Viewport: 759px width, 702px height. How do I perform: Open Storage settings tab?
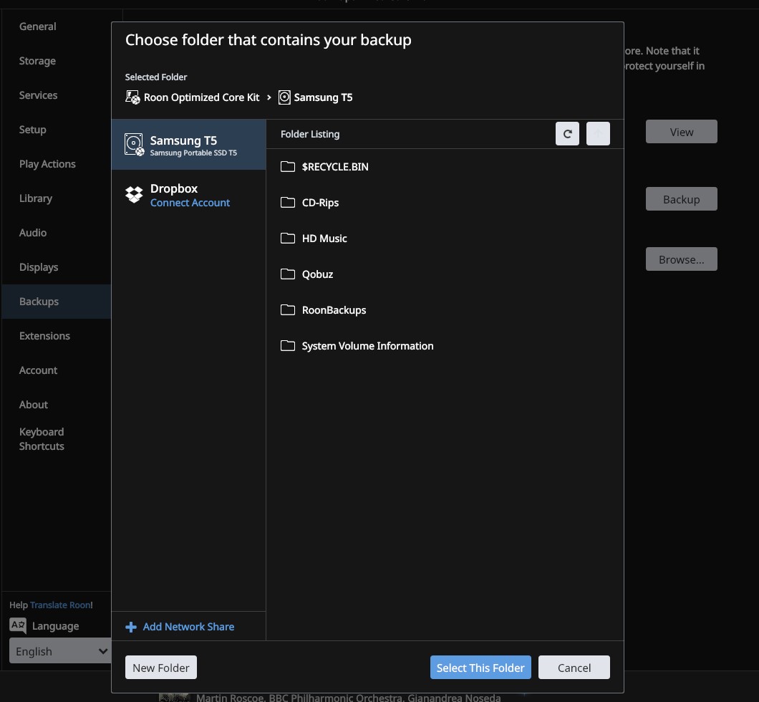click(37, 61)
